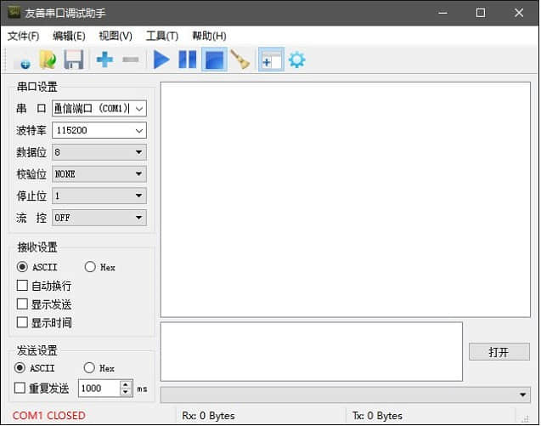Enable the 重复发送 checkbox
This screenshot has height=426, width=541.
(20, 389)
